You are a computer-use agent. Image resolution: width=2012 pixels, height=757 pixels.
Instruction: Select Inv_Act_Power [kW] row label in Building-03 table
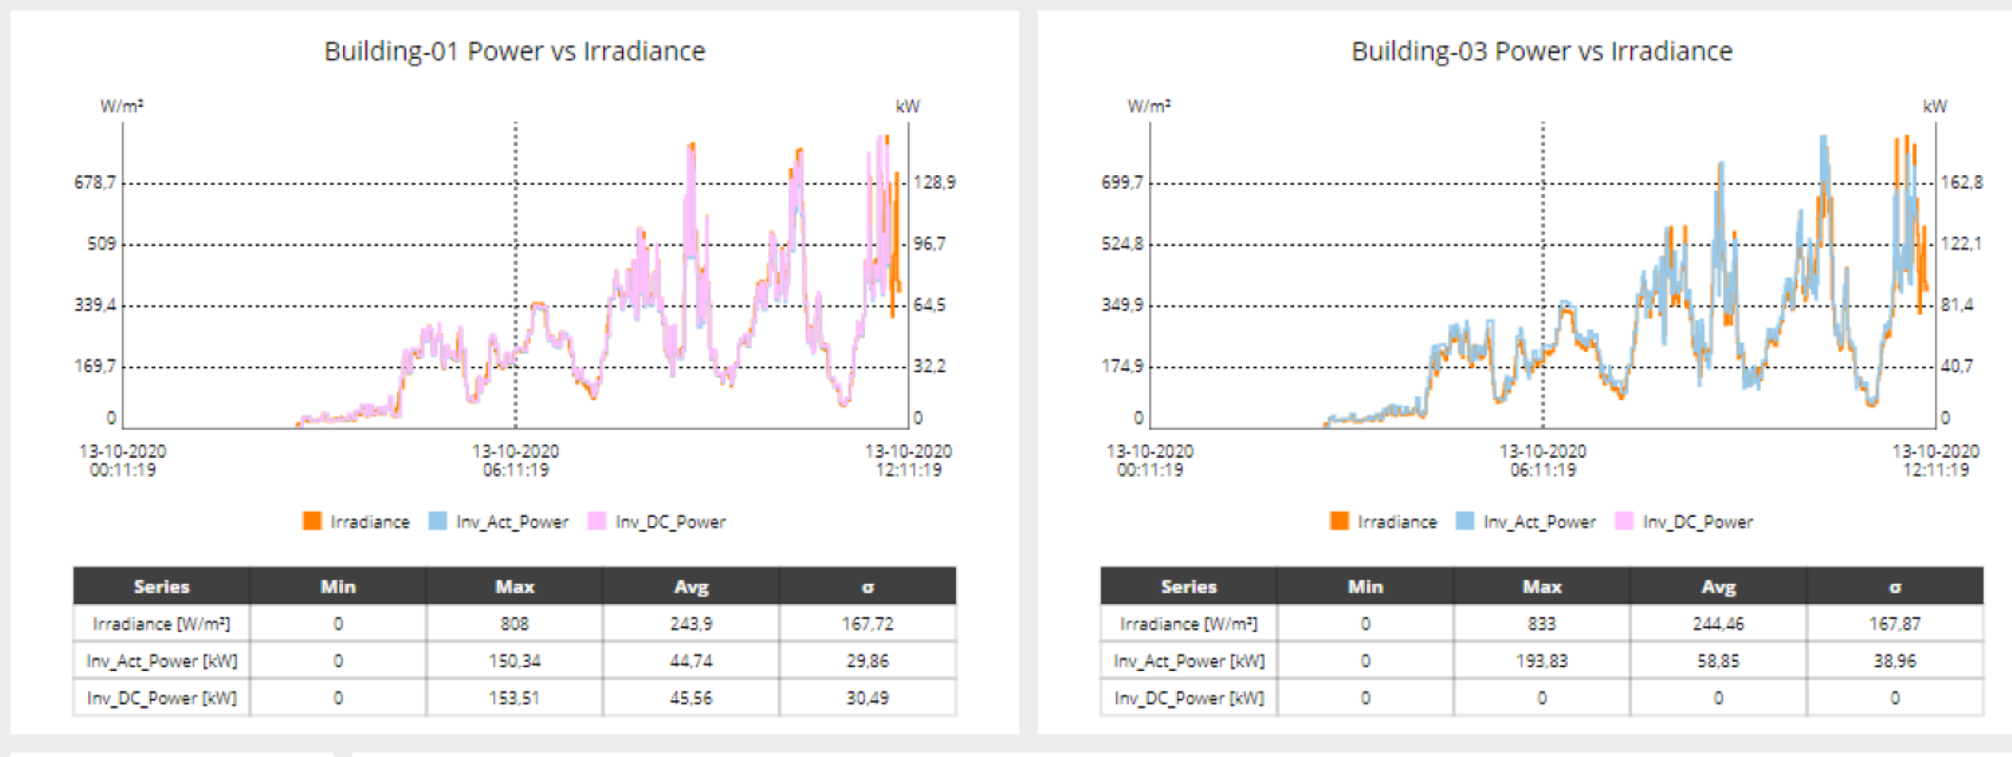1189,660
